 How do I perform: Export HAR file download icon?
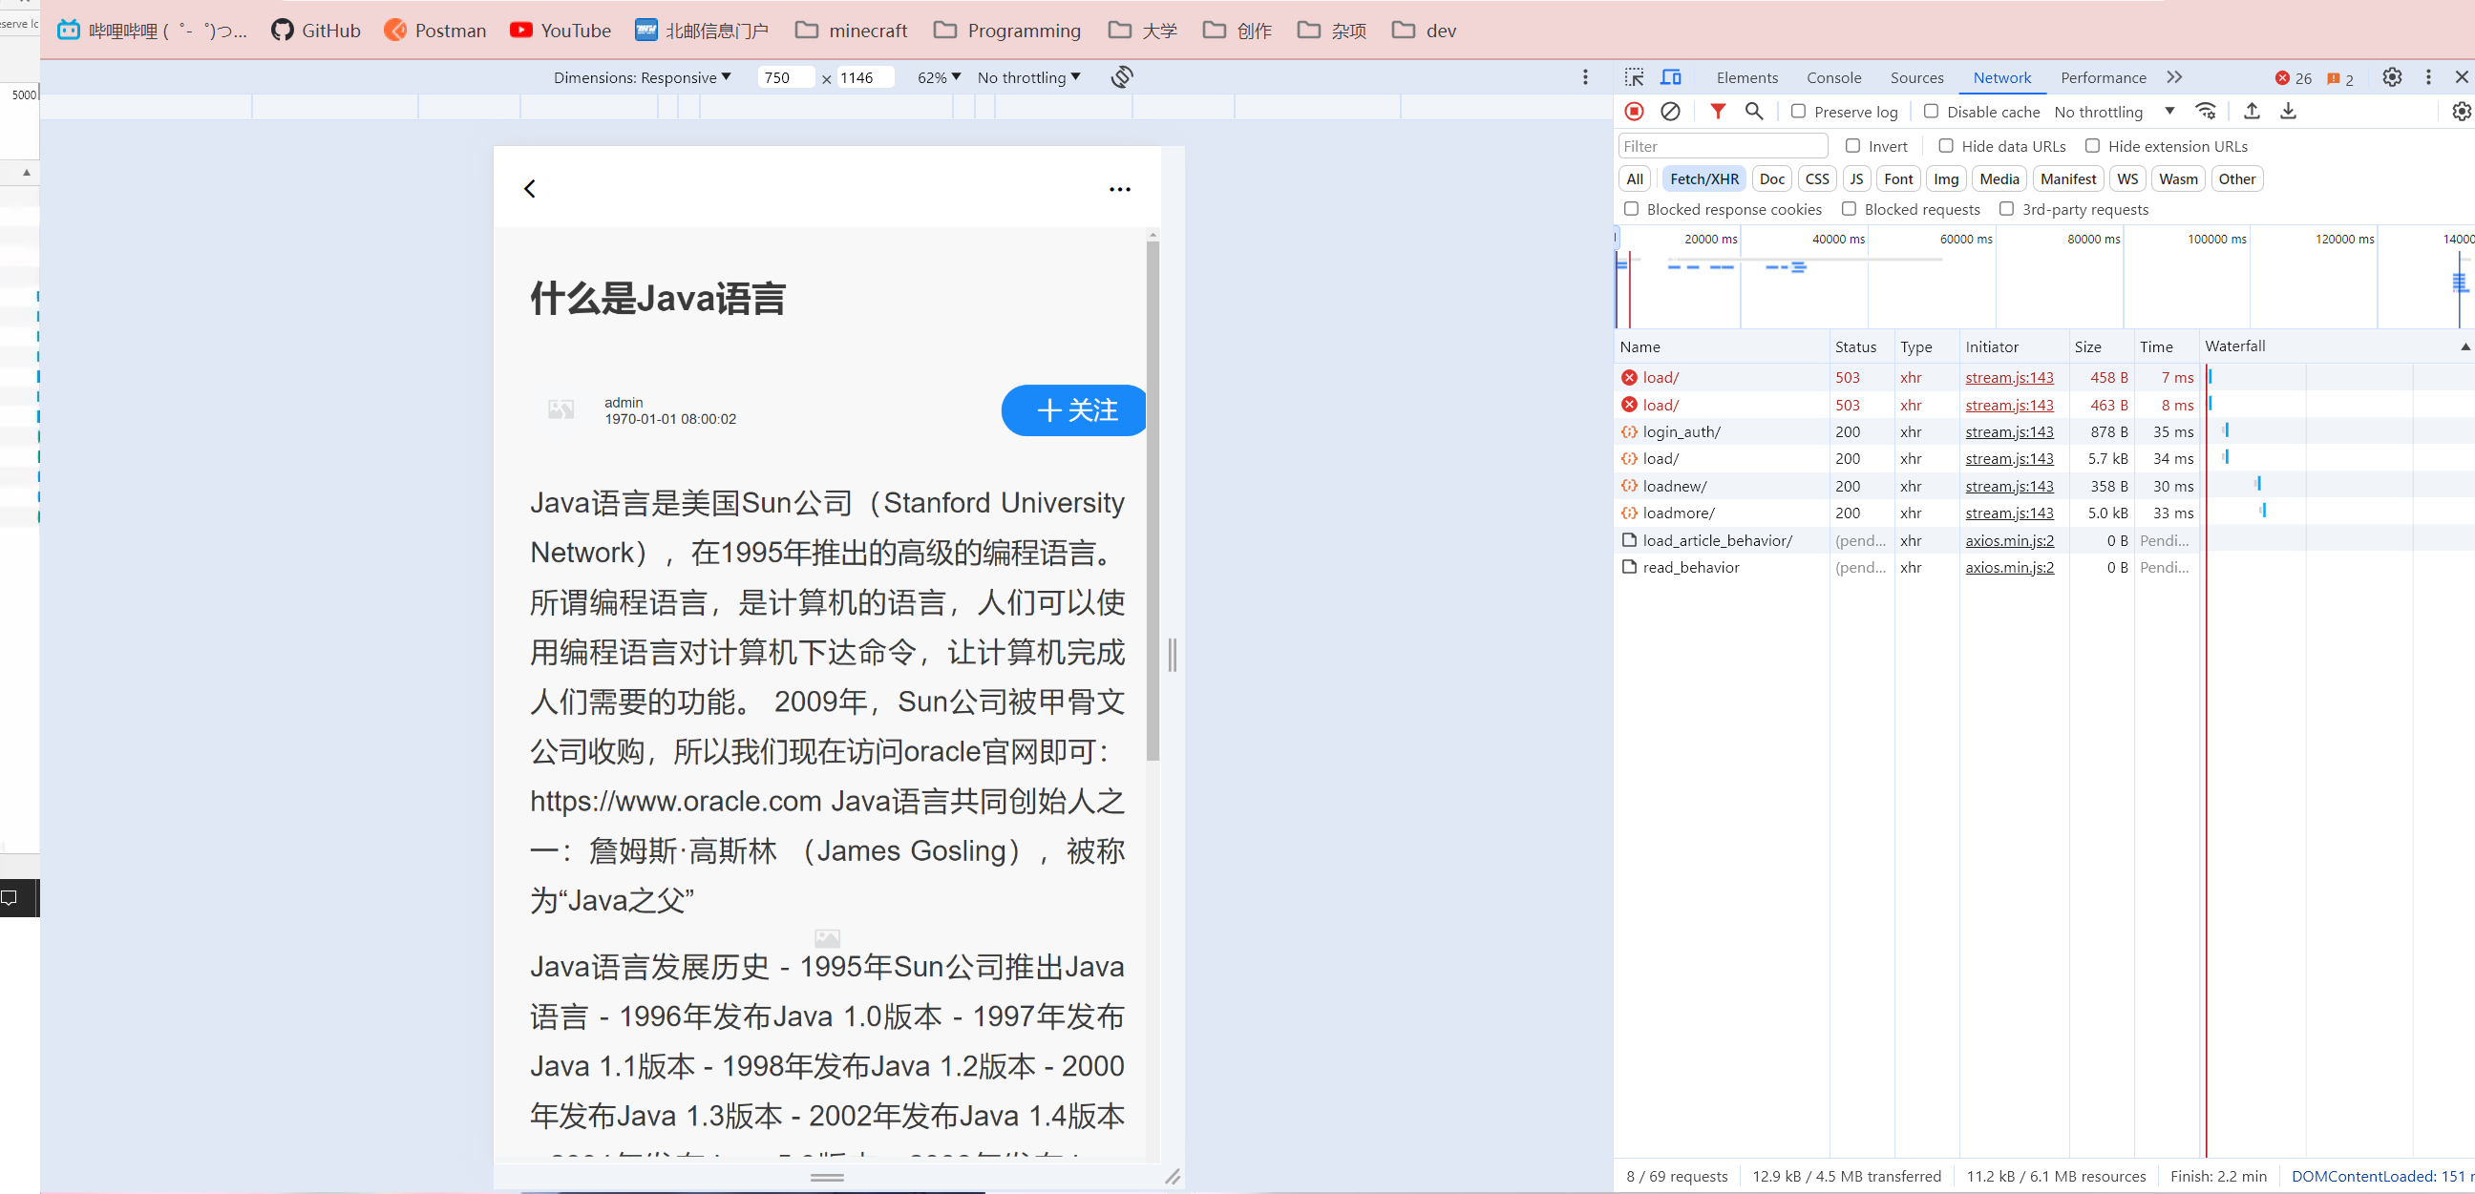tap(2288, 112)
